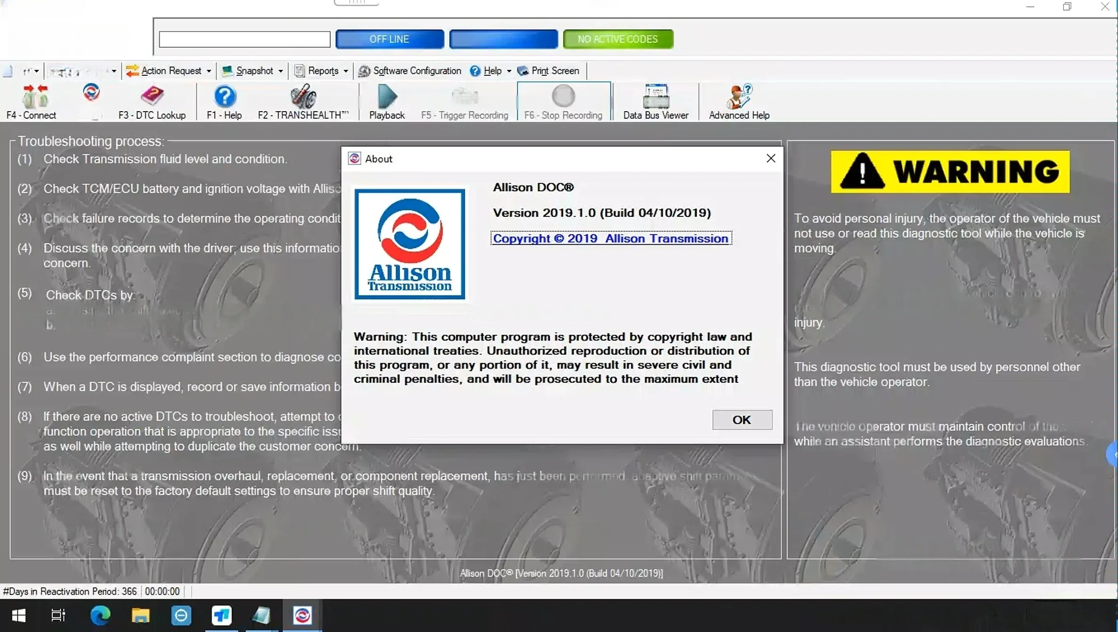Click the Allison Transmission logo in About dialog
Image resolution: width=1118 pixels, height=632 pixels.
[x=410, y=244]
